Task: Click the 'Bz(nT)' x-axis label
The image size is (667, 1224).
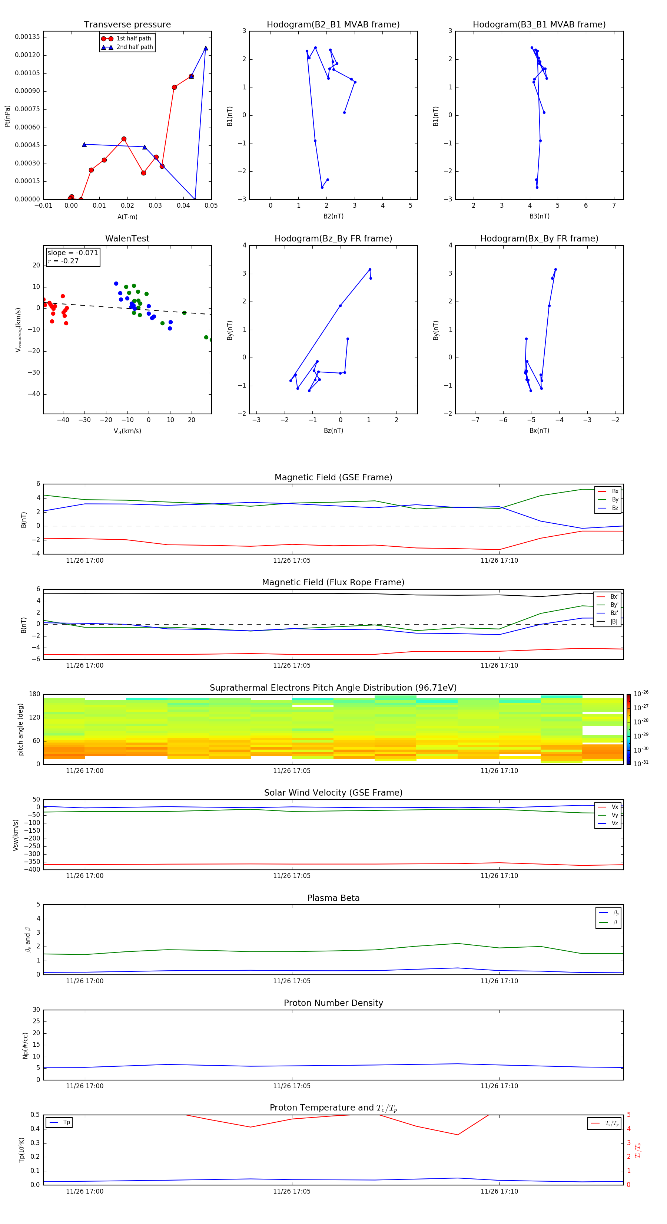Action: click(333, 431)
